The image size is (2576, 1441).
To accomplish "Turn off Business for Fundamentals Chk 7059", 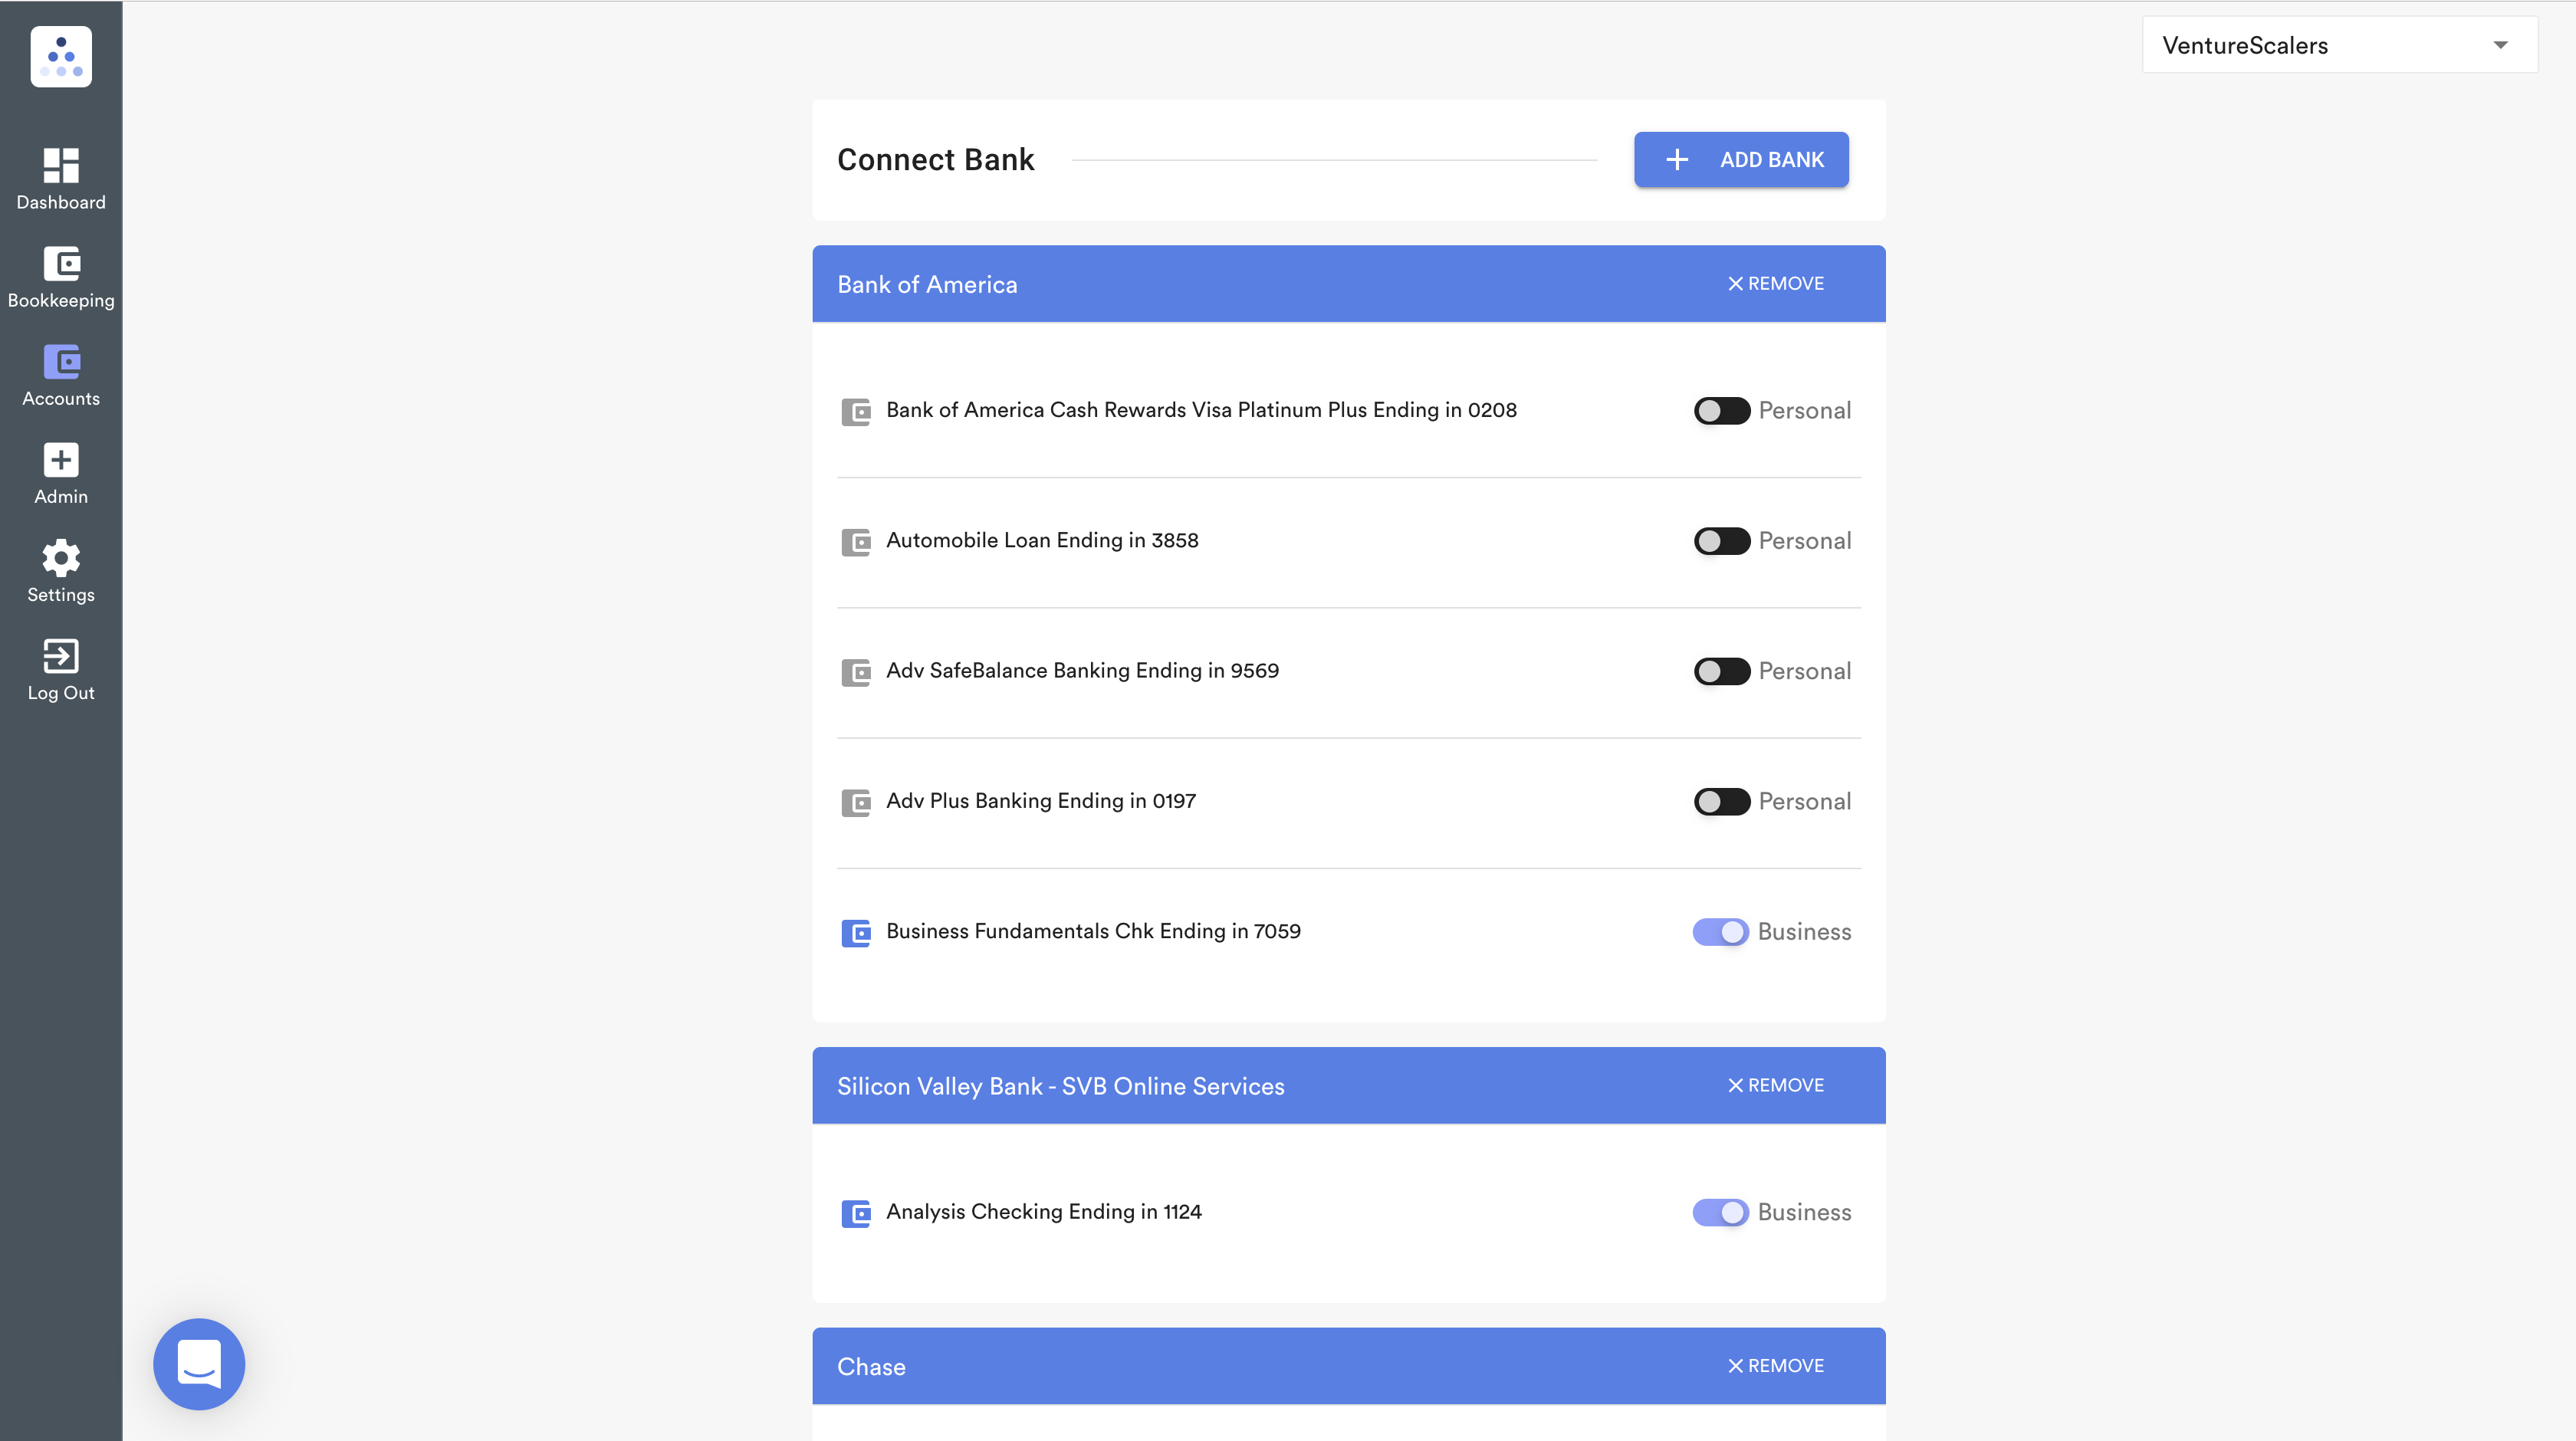I will coord(1721,932).
